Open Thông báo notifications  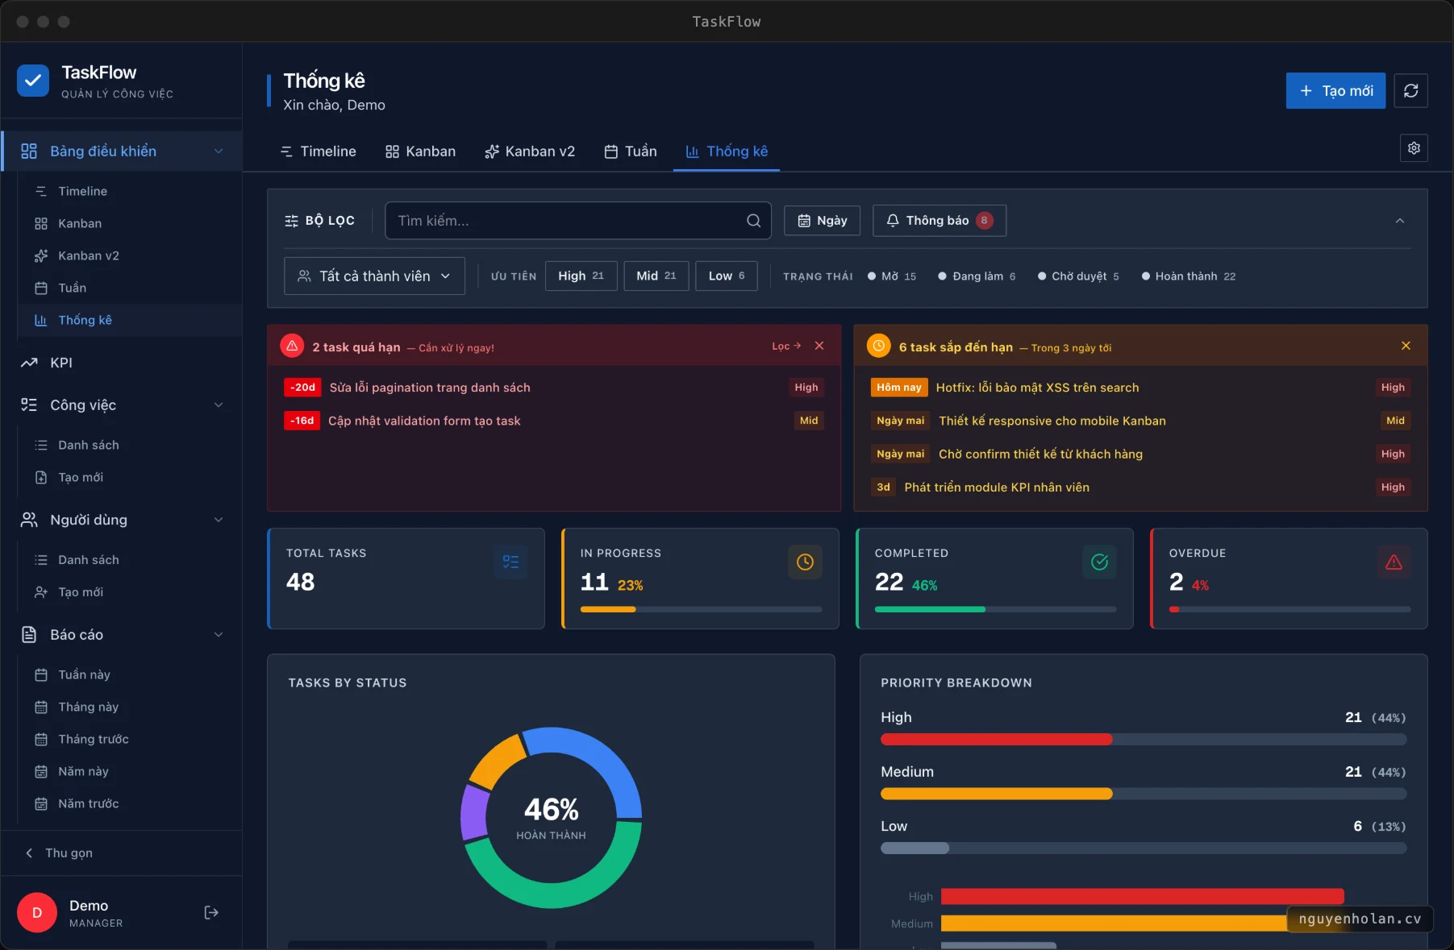pyautogui.click(x=939, y=221)
